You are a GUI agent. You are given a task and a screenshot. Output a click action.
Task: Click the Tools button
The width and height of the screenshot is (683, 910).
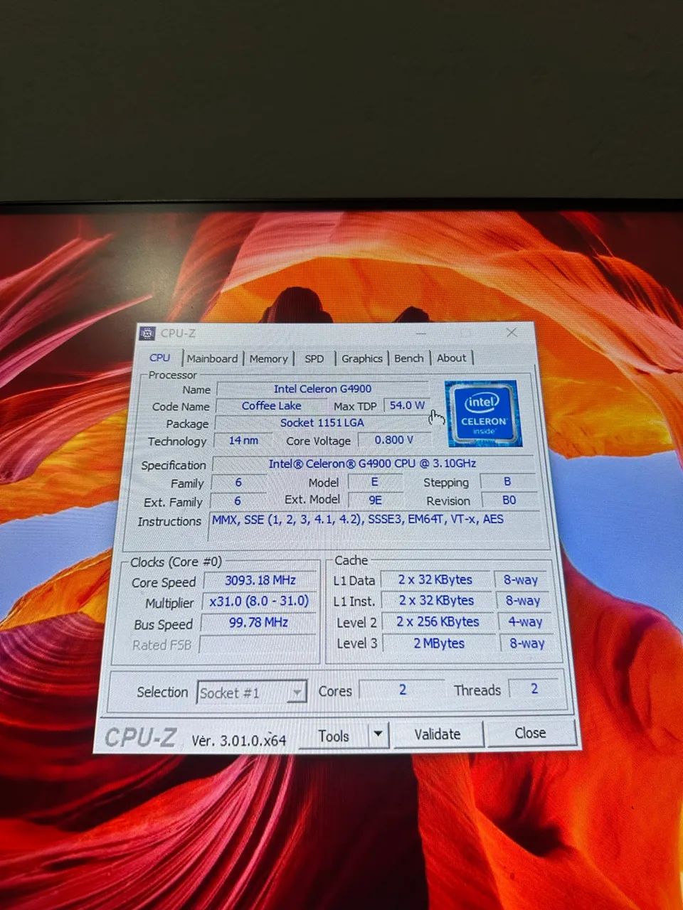(x=334, y=736)
